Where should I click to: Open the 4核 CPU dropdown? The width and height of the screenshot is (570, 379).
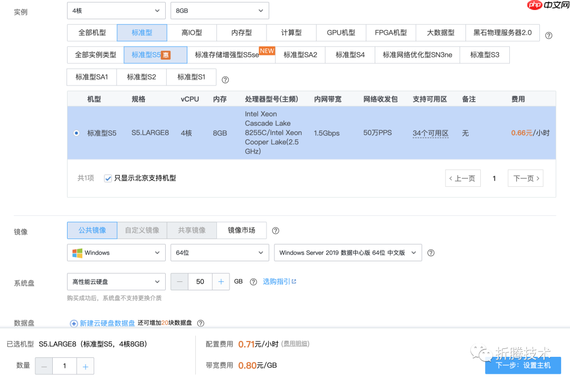[x=116, y=11]
